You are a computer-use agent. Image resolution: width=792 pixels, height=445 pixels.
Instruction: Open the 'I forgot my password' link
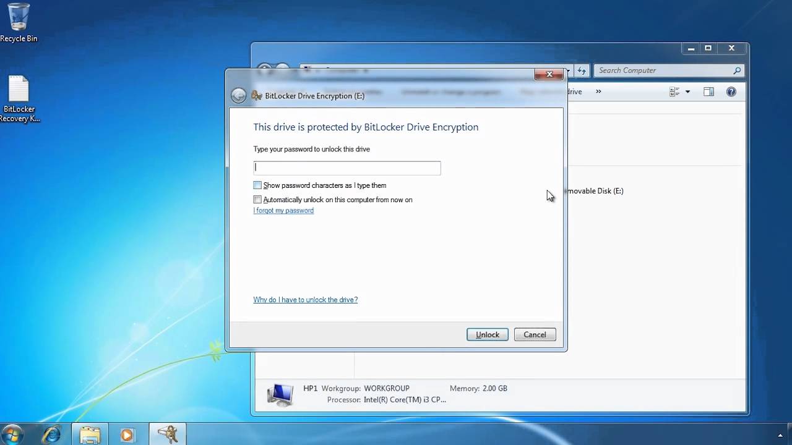[x=283, y=211]
